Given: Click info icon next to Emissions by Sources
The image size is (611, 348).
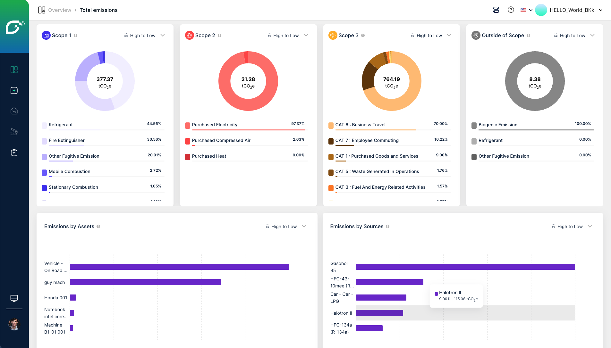Looking at the screenshot, I should pos(388,227).
